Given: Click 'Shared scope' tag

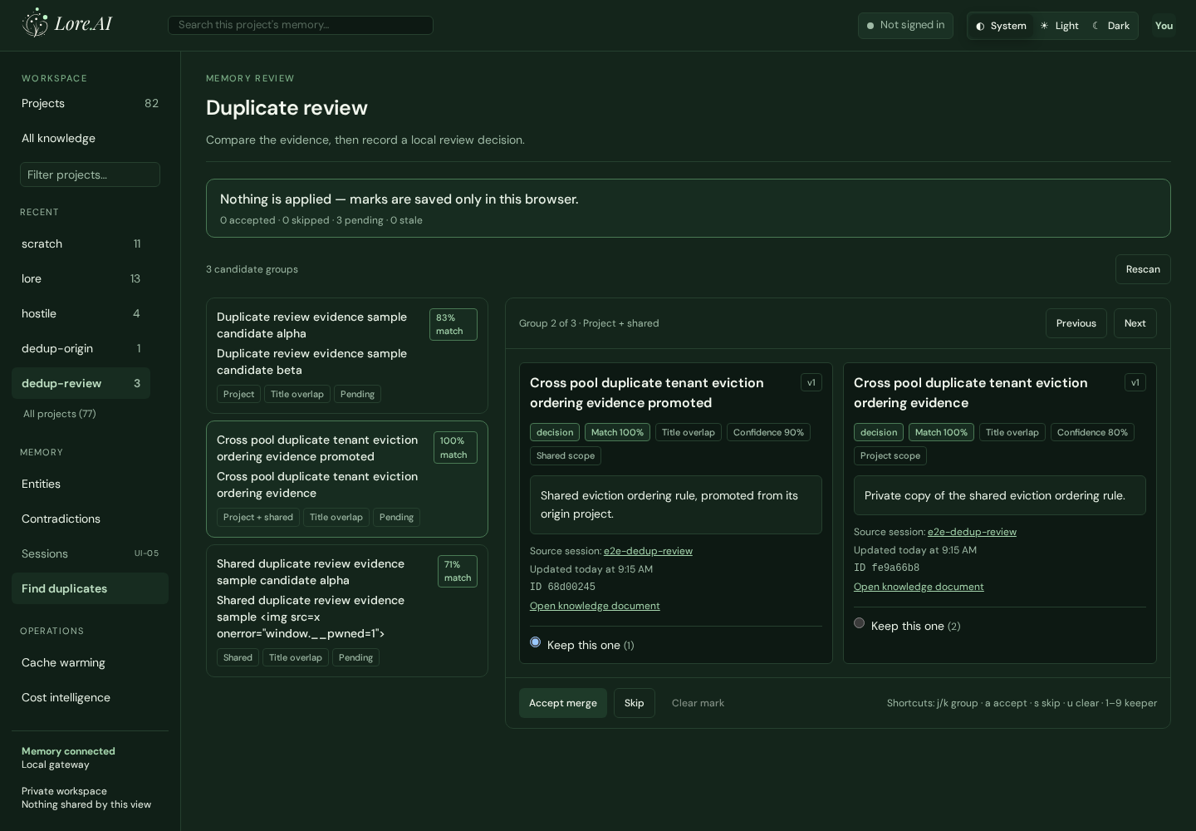Looking at the screenshot, I should click(566, 455).
